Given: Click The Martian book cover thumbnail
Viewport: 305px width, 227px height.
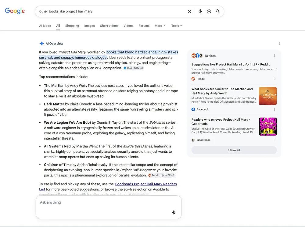Looking at the screenshot, I should click(x=268, y=96).
